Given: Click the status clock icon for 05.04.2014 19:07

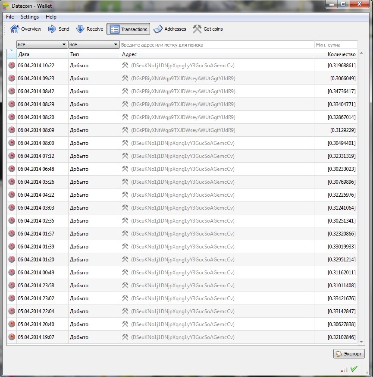Looking at the screenshot, I should click(12, 337).
